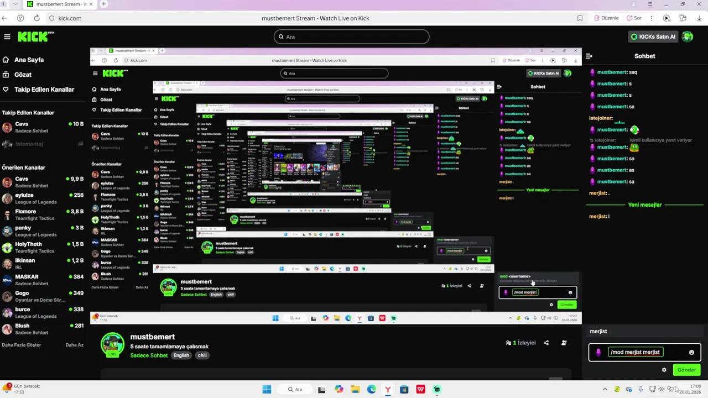Screen dimensions: 708x398
Task: Open WPS Office from the taskbar
Action: tap(420, 389)
